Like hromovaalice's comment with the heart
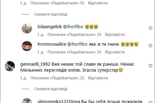Viewport: 155px width, 103px height. (x=150, y=46)
